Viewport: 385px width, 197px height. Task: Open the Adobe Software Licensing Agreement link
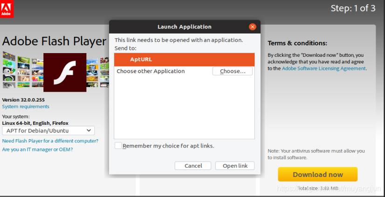[324, 68]
